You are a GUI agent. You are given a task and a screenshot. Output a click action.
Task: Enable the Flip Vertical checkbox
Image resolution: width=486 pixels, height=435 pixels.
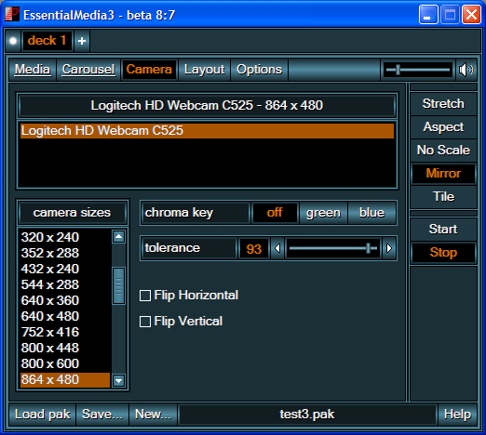[145, 322]
